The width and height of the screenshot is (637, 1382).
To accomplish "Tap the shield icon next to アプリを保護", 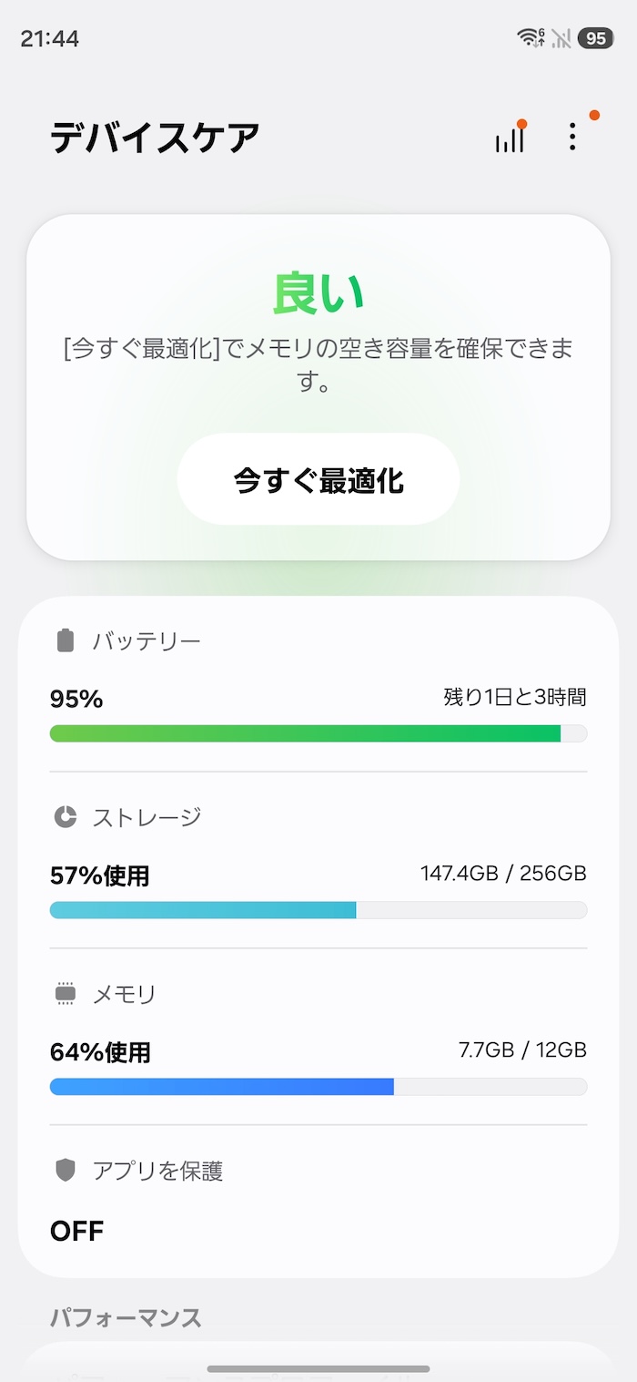I will click(64, 1172).
